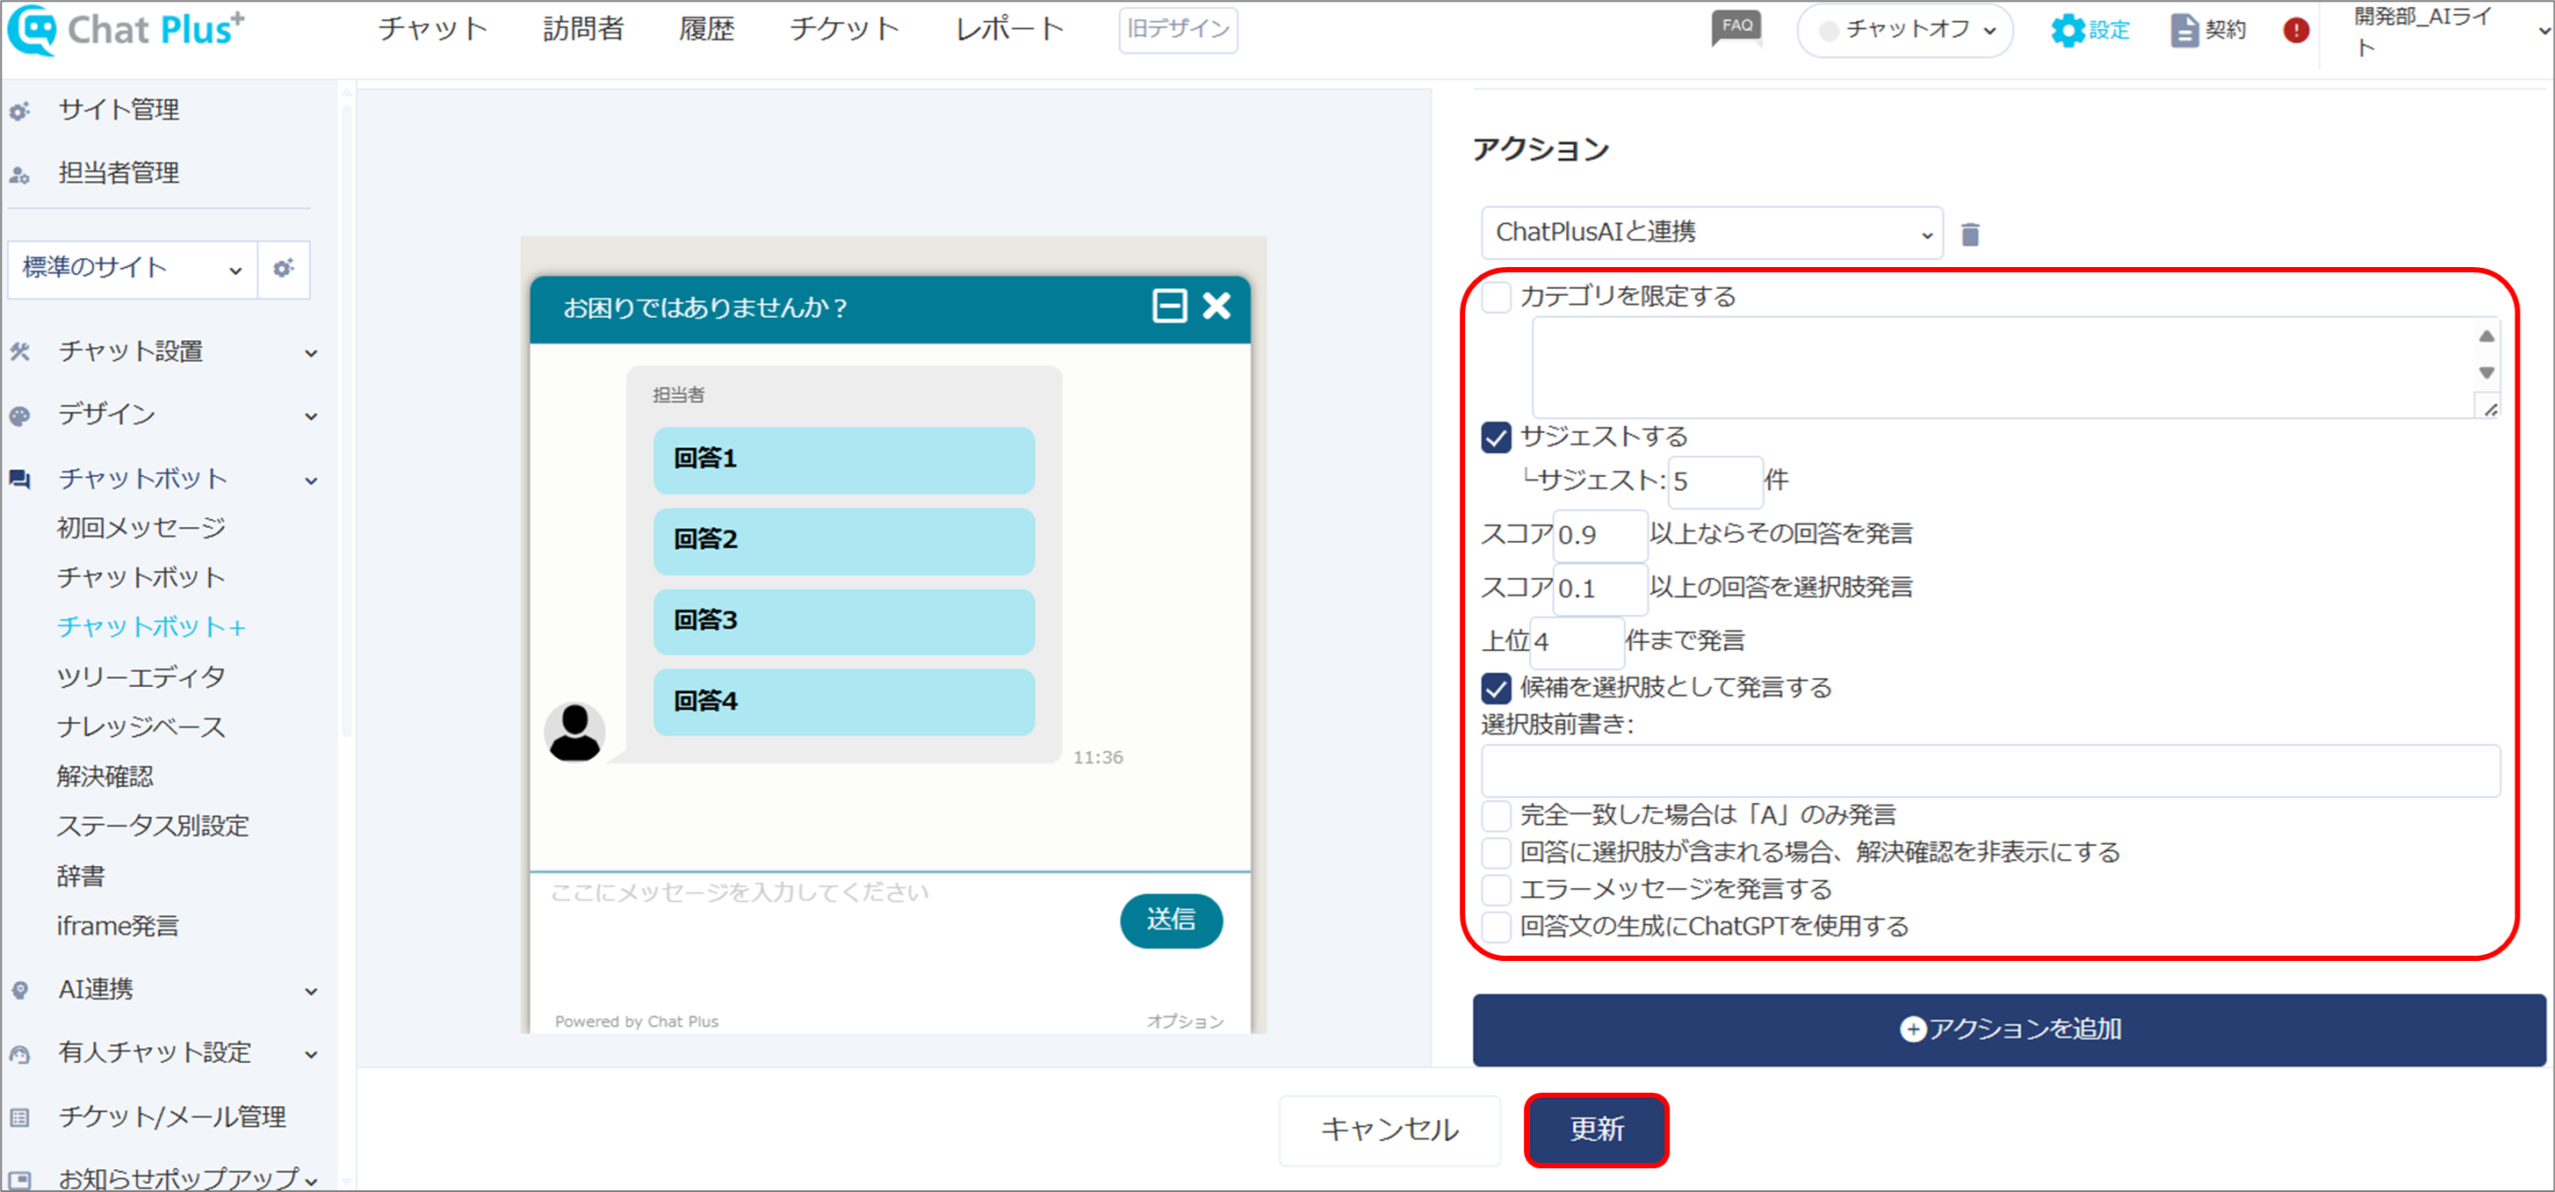The height and width of the screenshot is (1192, 2555).
Task: Click the チャット設置 tools icon
Action: pyautogui.click(x=20, y=352)
